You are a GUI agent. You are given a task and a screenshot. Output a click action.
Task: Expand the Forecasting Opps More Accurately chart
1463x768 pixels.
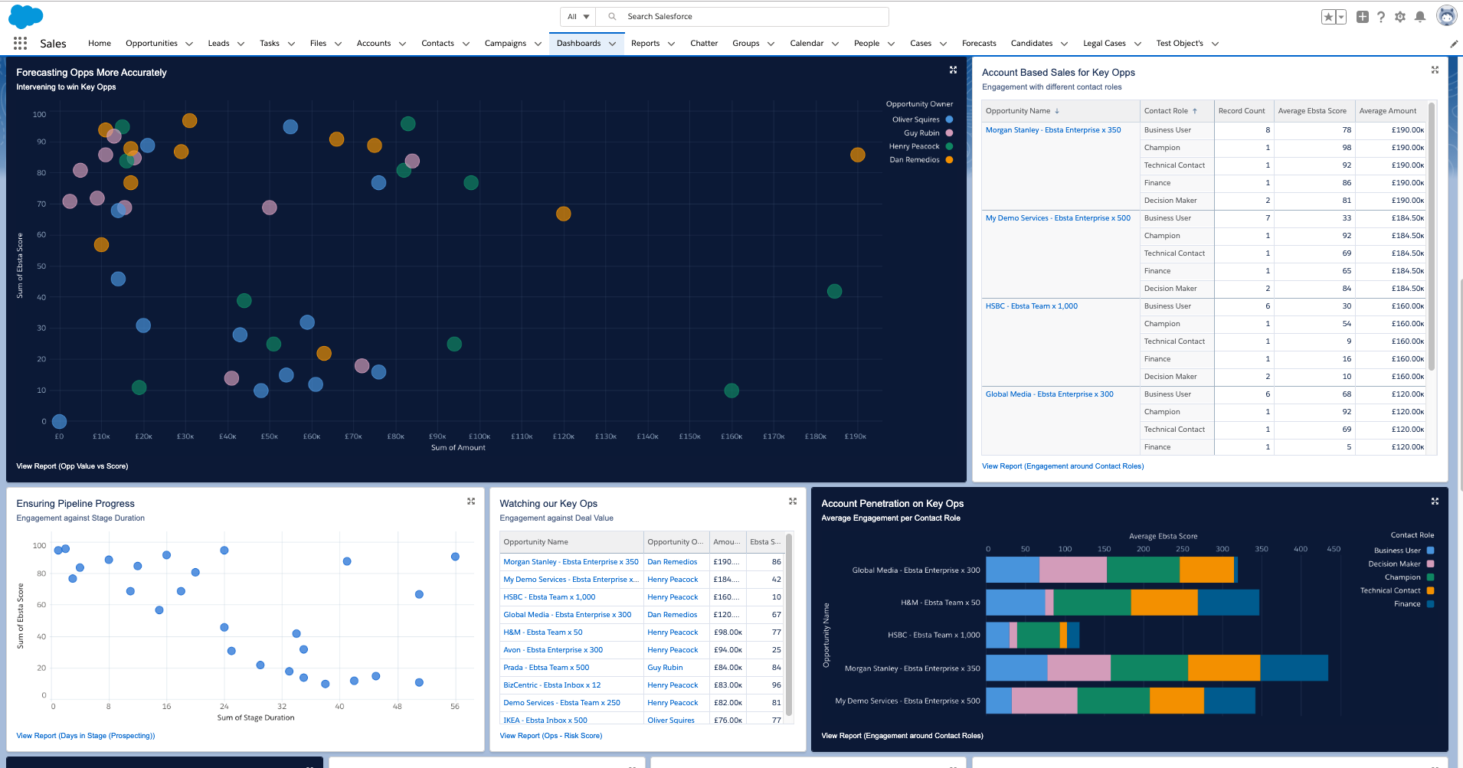tap(953, 70)
